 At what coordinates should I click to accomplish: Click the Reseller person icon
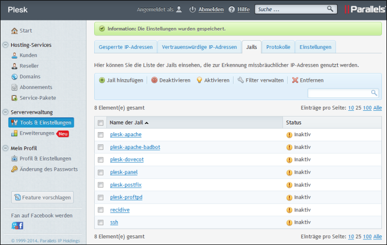pyautogui.click(x=14, y=66)
